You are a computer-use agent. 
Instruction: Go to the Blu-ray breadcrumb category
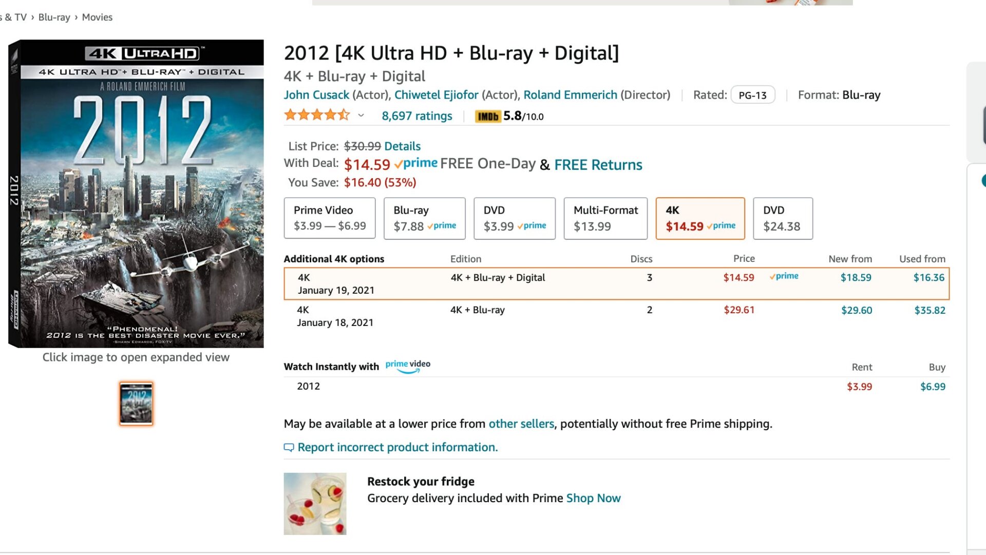(54, 17)
